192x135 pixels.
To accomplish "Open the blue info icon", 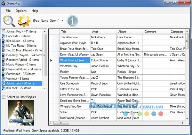I will click(72, 21).
